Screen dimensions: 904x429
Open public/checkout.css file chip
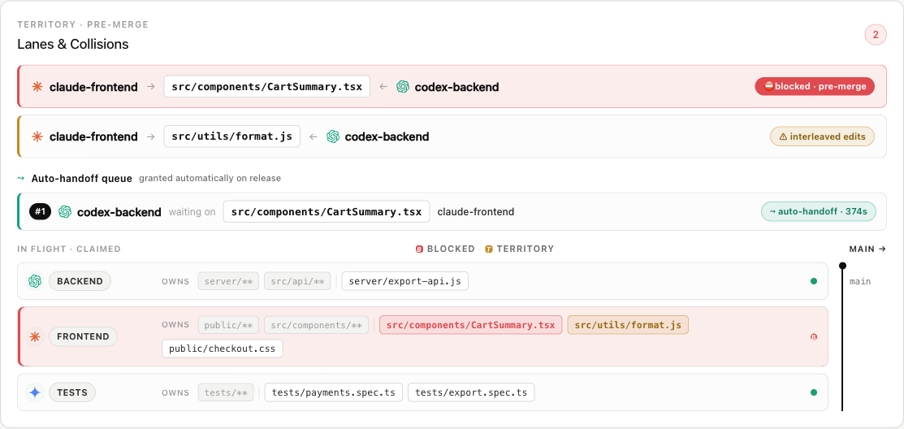pos(222,349)
